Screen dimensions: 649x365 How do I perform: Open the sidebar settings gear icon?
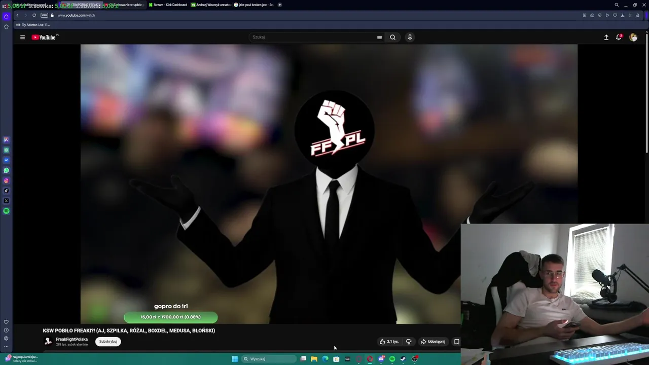pos(6,338)
